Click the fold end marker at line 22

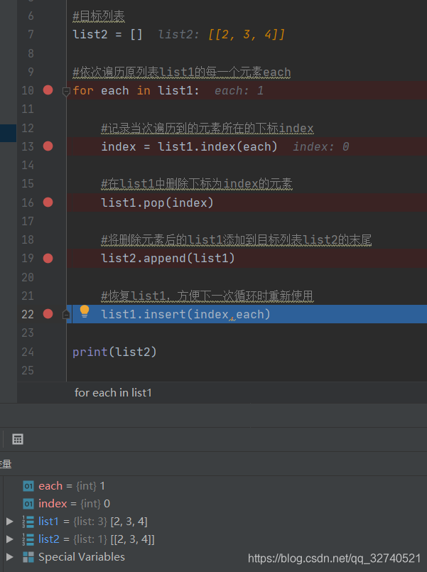[66, 314]
